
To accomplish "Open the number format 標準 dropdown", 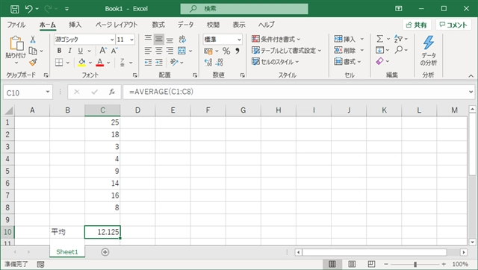I will [x=239, y=40].
